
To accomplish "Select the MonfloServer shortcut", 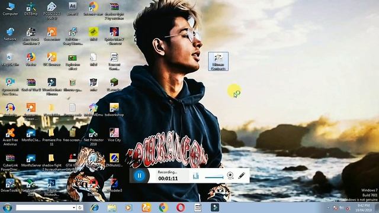I will pyautogui.click(x=31, y=160).
